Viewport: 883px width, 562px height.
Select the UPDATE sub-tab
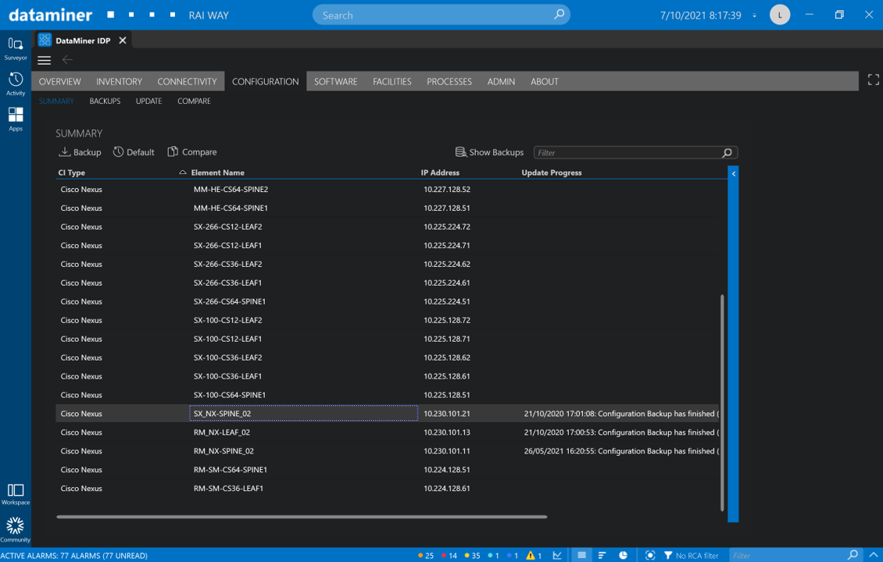[x=148, y=101]
